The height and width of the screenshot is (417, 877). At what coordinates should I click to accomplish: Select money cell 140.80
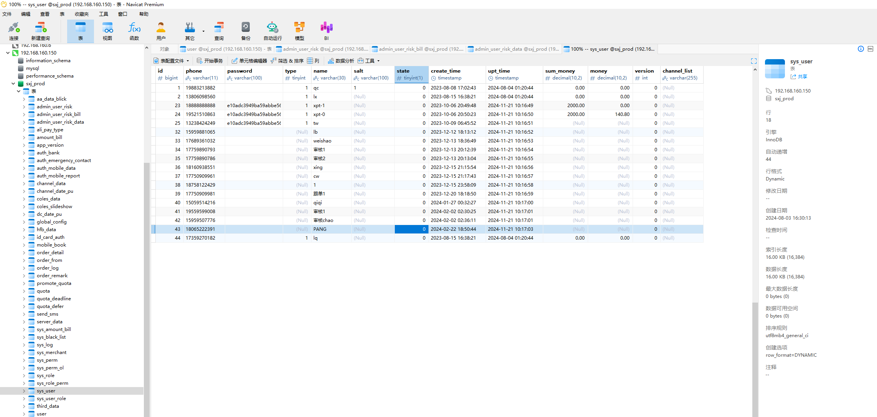[610, 114]
